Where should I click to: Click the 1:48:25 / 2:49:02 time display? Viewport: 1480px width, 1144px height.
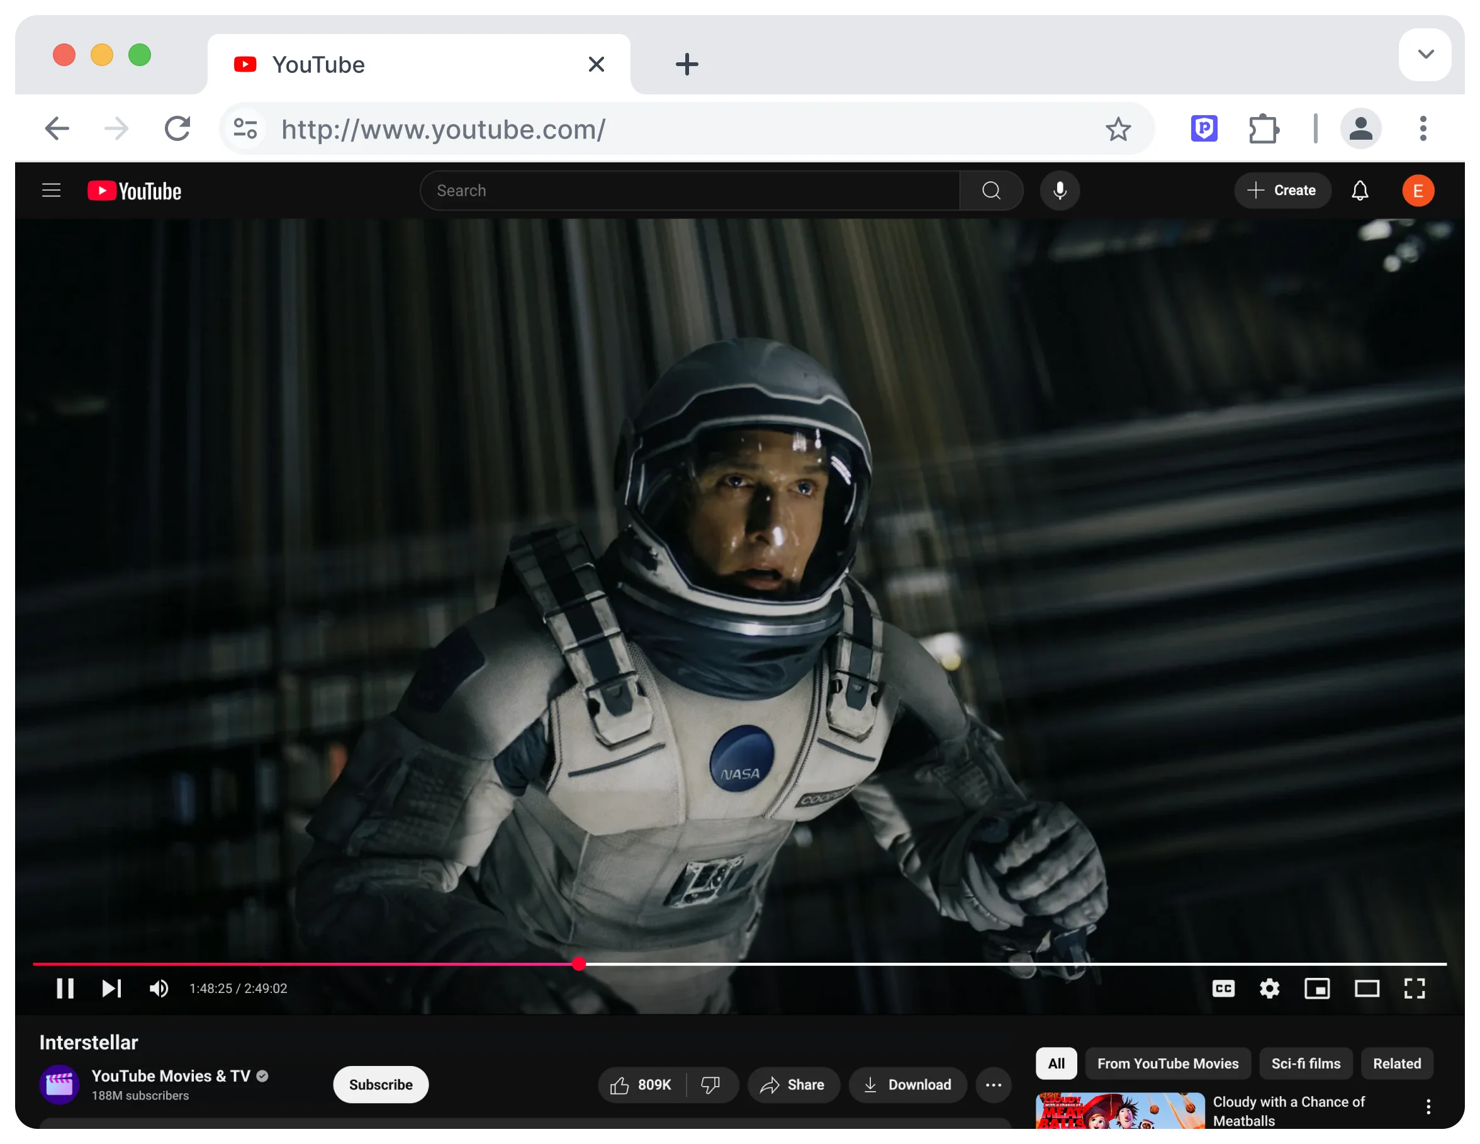coord(238,989)
